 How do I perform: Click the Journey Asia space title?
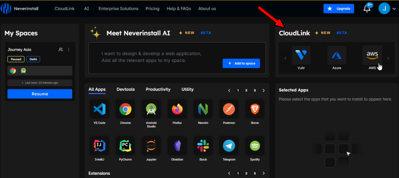pyautogui.click(x=19, y=49)
